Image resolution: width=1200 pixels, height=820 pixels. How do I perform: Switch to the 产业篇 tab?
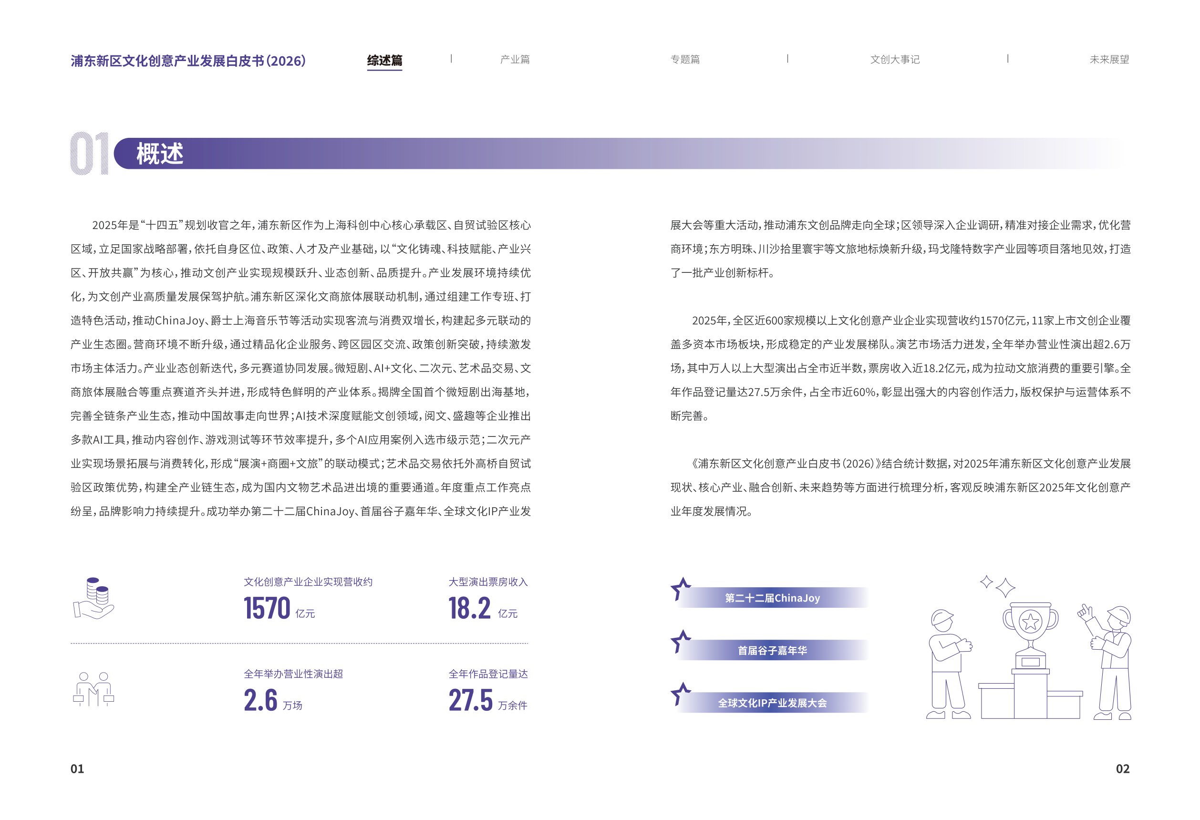(x=515, y=59)
